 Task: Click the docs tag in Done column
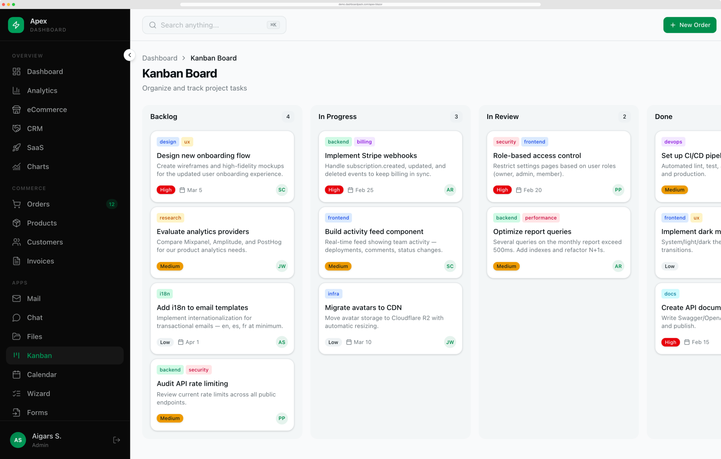coord(670,294)
